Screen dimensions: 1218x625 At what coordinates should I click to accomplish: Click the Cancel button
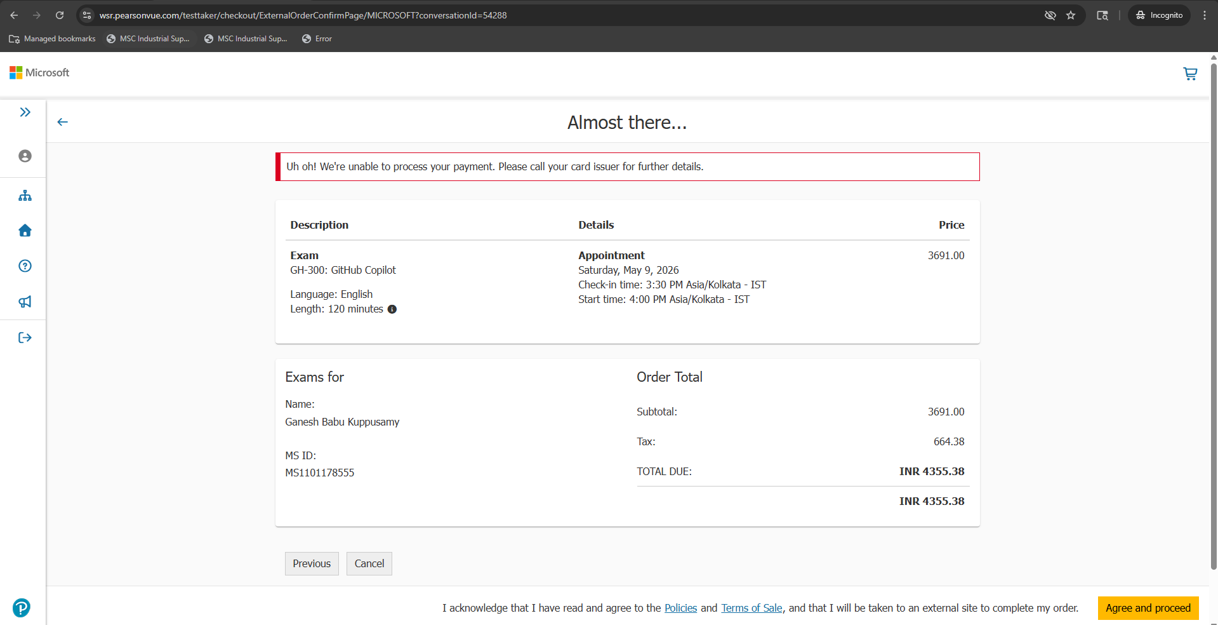pyautogui.click(x=369, y=563)
